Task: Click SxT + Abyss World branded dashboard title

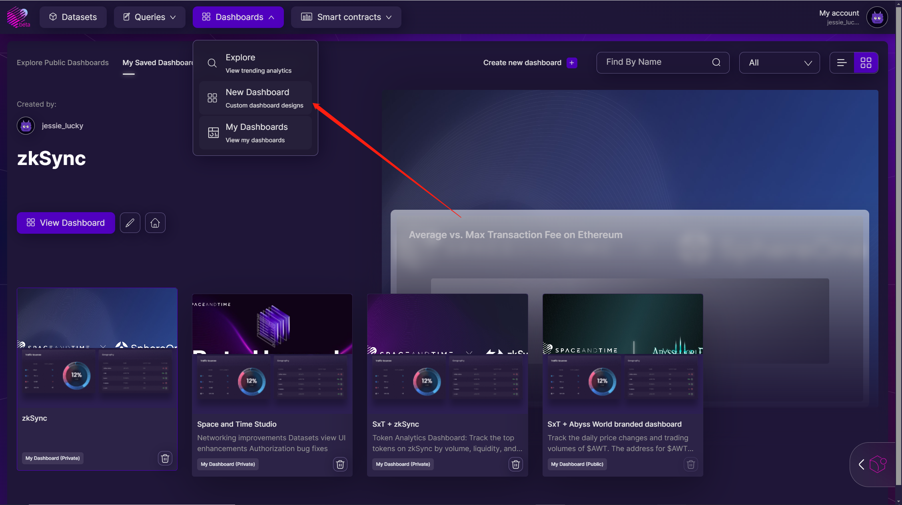Action: tap(615, 424)
